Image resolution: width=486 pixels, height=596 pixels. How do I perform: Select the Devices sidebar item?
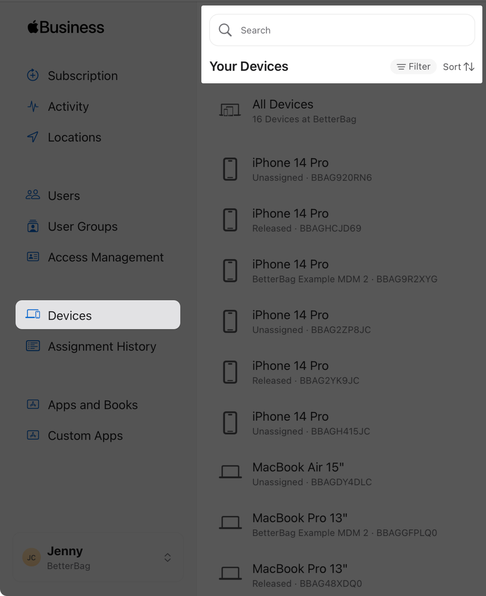[x=98, y=315]
